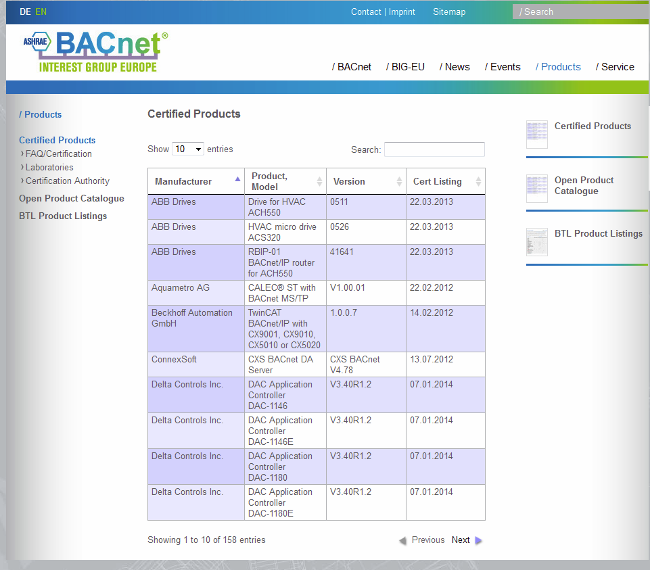The height and width of the screenshot is (570, 650).
Task: Open the Service main menu item
Action: [615, 67]
